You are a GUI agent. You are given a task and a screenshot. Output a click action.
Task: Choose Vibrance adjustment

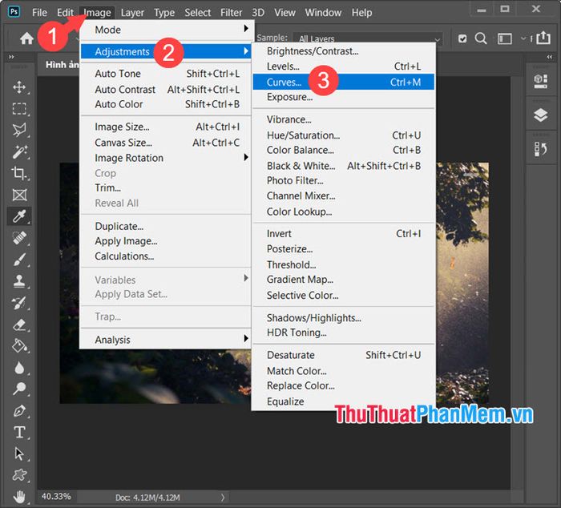[344, 119]
